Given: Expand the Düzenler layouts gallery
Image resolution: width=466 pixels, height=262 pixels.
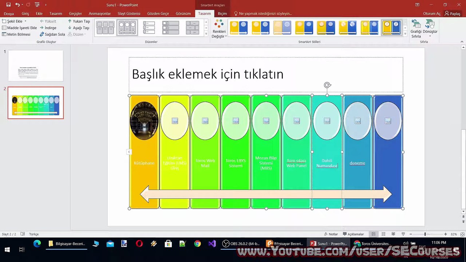Looking at the screenshot, I should (x=206, y=34).
